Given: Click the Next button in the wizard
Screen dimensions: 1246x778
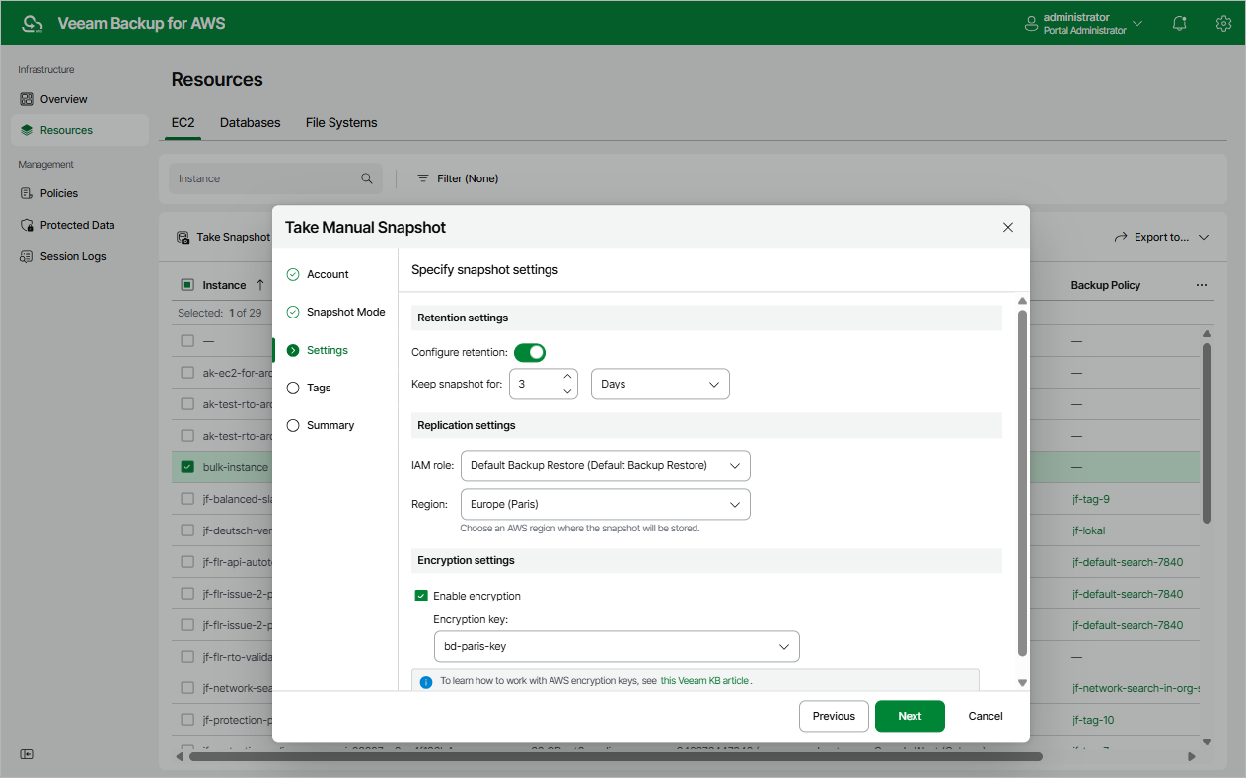Looking at the screenshot, I should (909, 716).
